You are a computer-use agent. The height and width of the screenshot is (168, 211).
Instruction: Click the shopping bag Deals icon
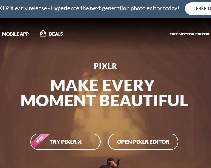click(43, 34)
